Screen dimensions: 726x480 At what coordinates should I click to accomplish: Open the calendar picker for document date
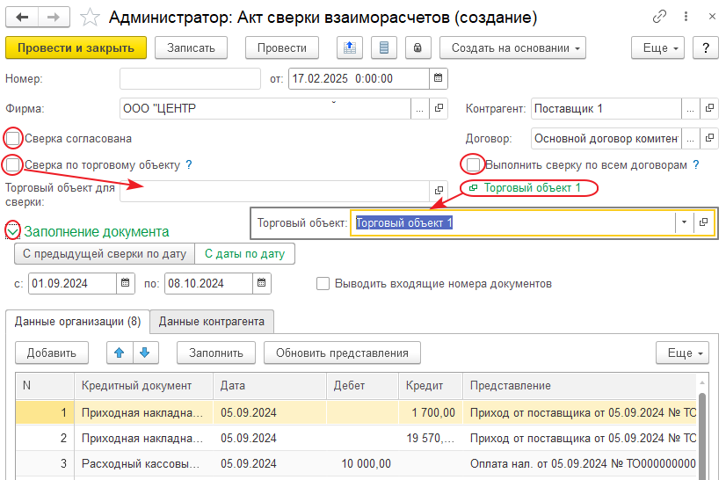tap(438, 79)
